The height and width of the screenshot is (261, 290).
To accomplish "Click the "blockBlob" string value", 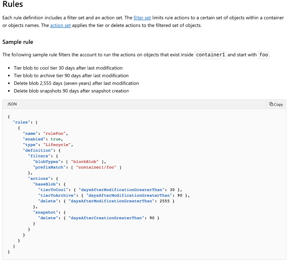I will (85, 162).
